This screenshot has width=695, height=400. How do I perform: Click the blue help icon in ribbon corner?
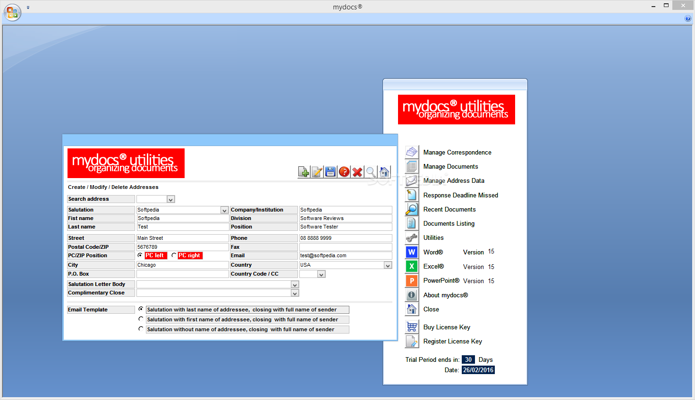(688, 18)
